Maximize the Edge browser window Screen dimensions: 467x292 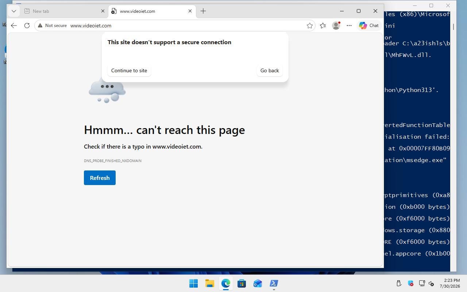[359, 11]
